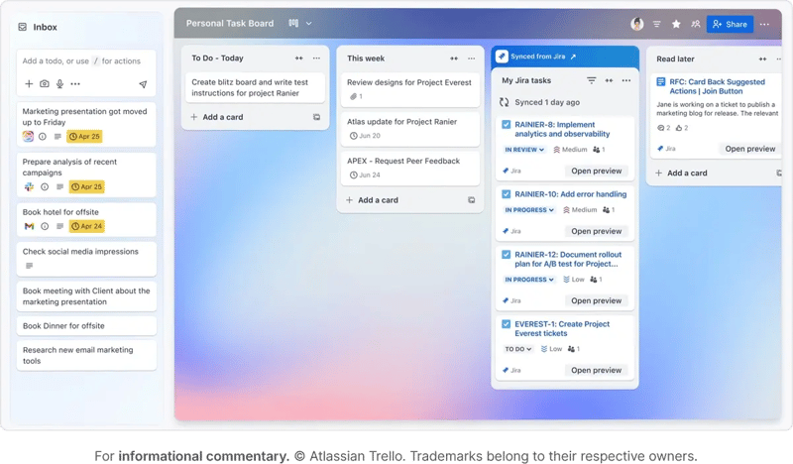This screenshot has width=793, height=464.
Task: Toggle checkbox for RAINIER-10 card
Action: tap(506, 193)
